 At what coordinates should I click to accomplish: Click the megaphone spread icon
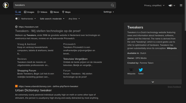tap(170, 5)
